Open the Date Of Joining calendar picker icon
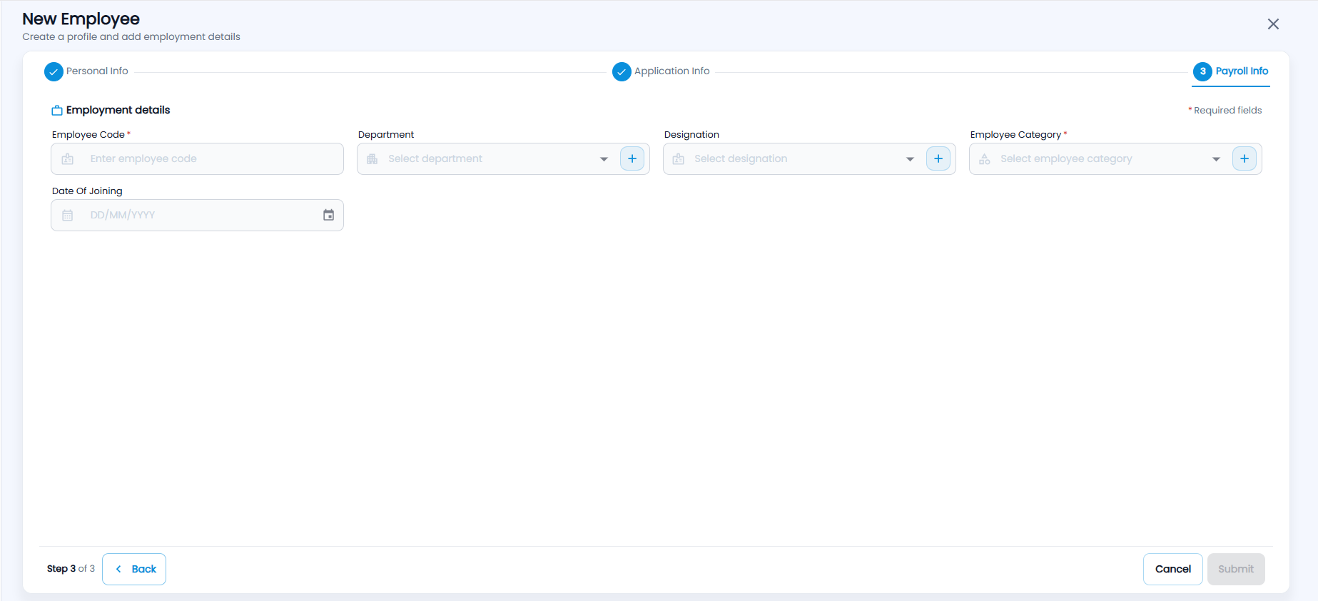This screenshot has height=601, width=1318. pyautogui.click(x=328, y=215)
